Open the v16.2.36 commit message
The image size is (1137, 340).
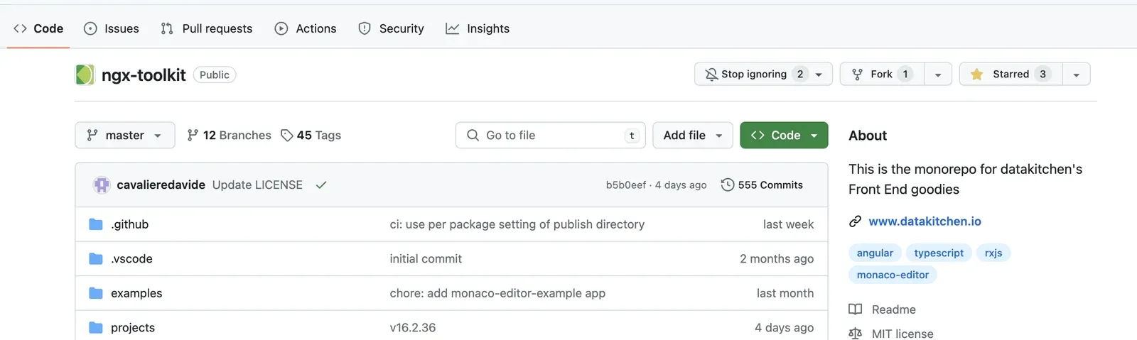pyautogui.click(x=413, y=327)
